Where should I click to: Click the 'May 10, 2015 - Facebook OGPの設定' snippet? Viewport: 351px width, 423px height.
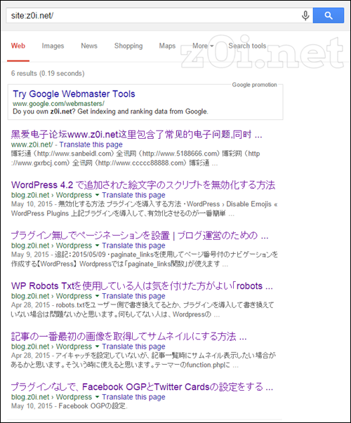coord(69,406)
